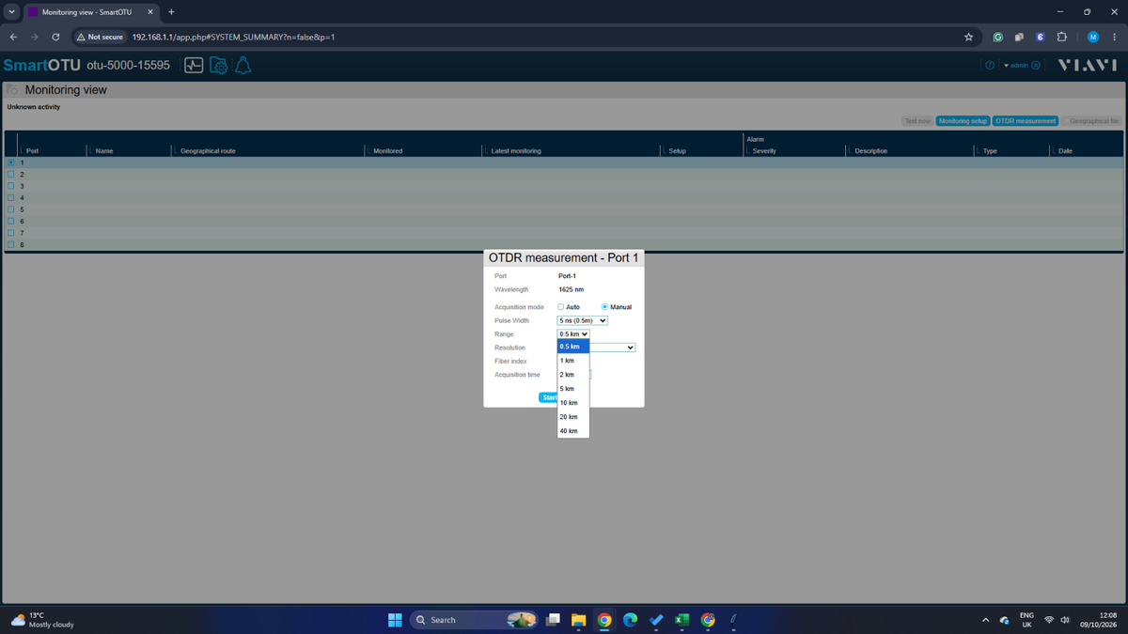
Task: Click the Windows Start button
Action: coord(396,620)
